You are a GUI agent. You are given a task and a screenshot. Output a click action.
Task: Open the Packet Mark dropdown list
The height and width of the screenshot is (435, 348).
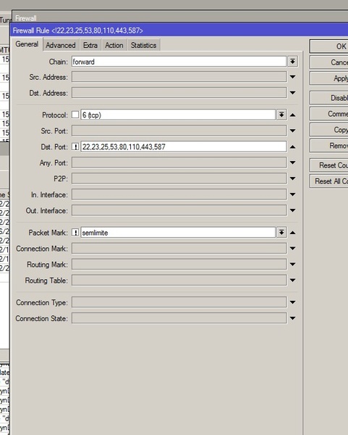(x=281, y=232)
